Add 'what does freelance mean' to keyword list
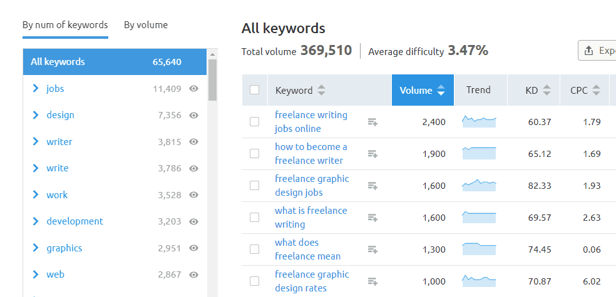Screen dimensions: 616x297 coord(372,249)
